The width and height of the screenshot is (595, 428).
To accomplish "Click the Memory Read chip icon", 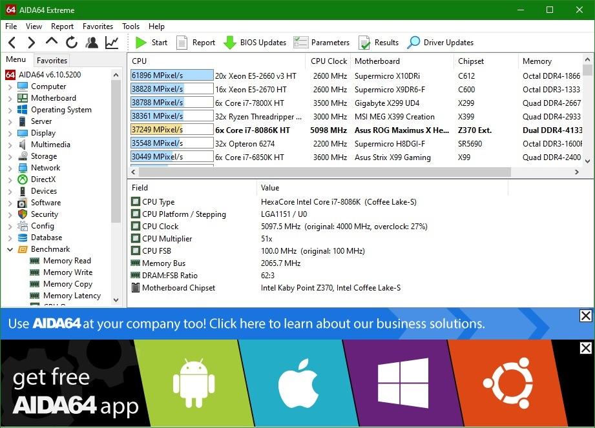I will tap(34, 261).
